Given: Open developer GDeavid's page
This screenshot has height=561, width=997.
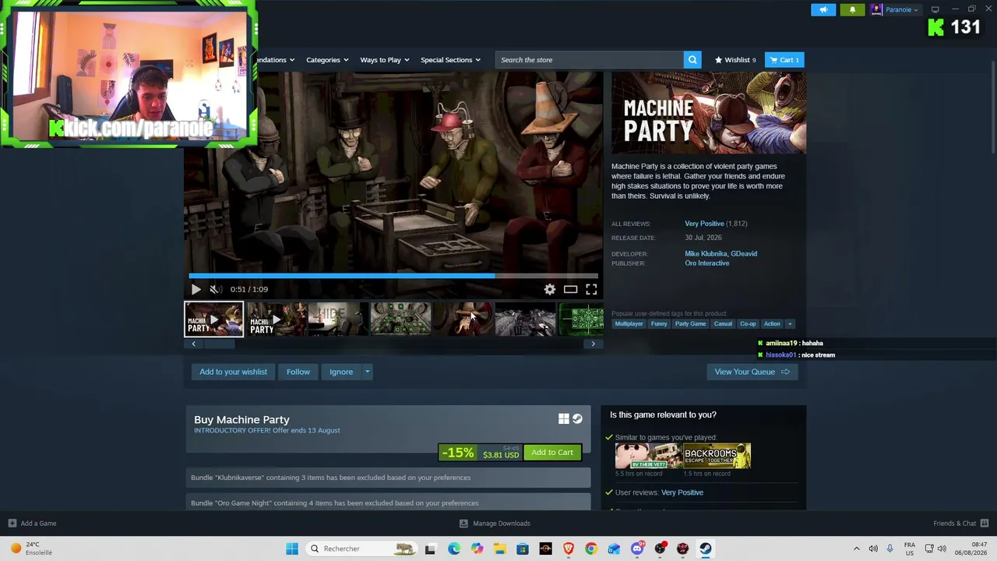Looking at the screenshot, I should coord(744,253).
